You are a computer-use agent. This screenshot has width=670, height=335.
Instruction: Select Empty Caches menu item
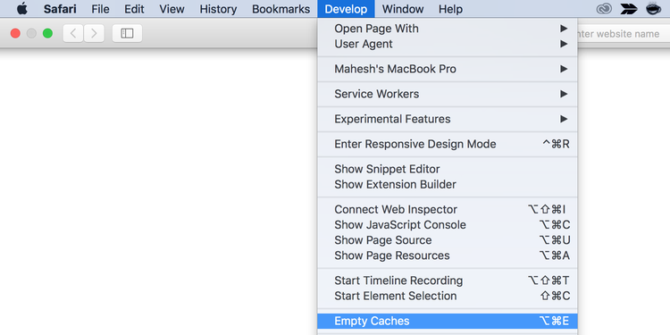(x=448, y=321)
